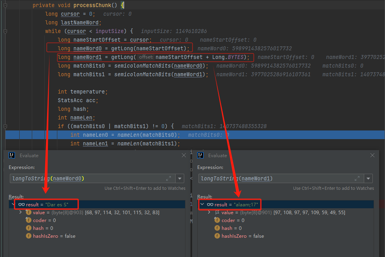Click the glasses icon beside result "Dar es S"
The height and width of the screenshot is (257, 385).
(x=22, y=204)
